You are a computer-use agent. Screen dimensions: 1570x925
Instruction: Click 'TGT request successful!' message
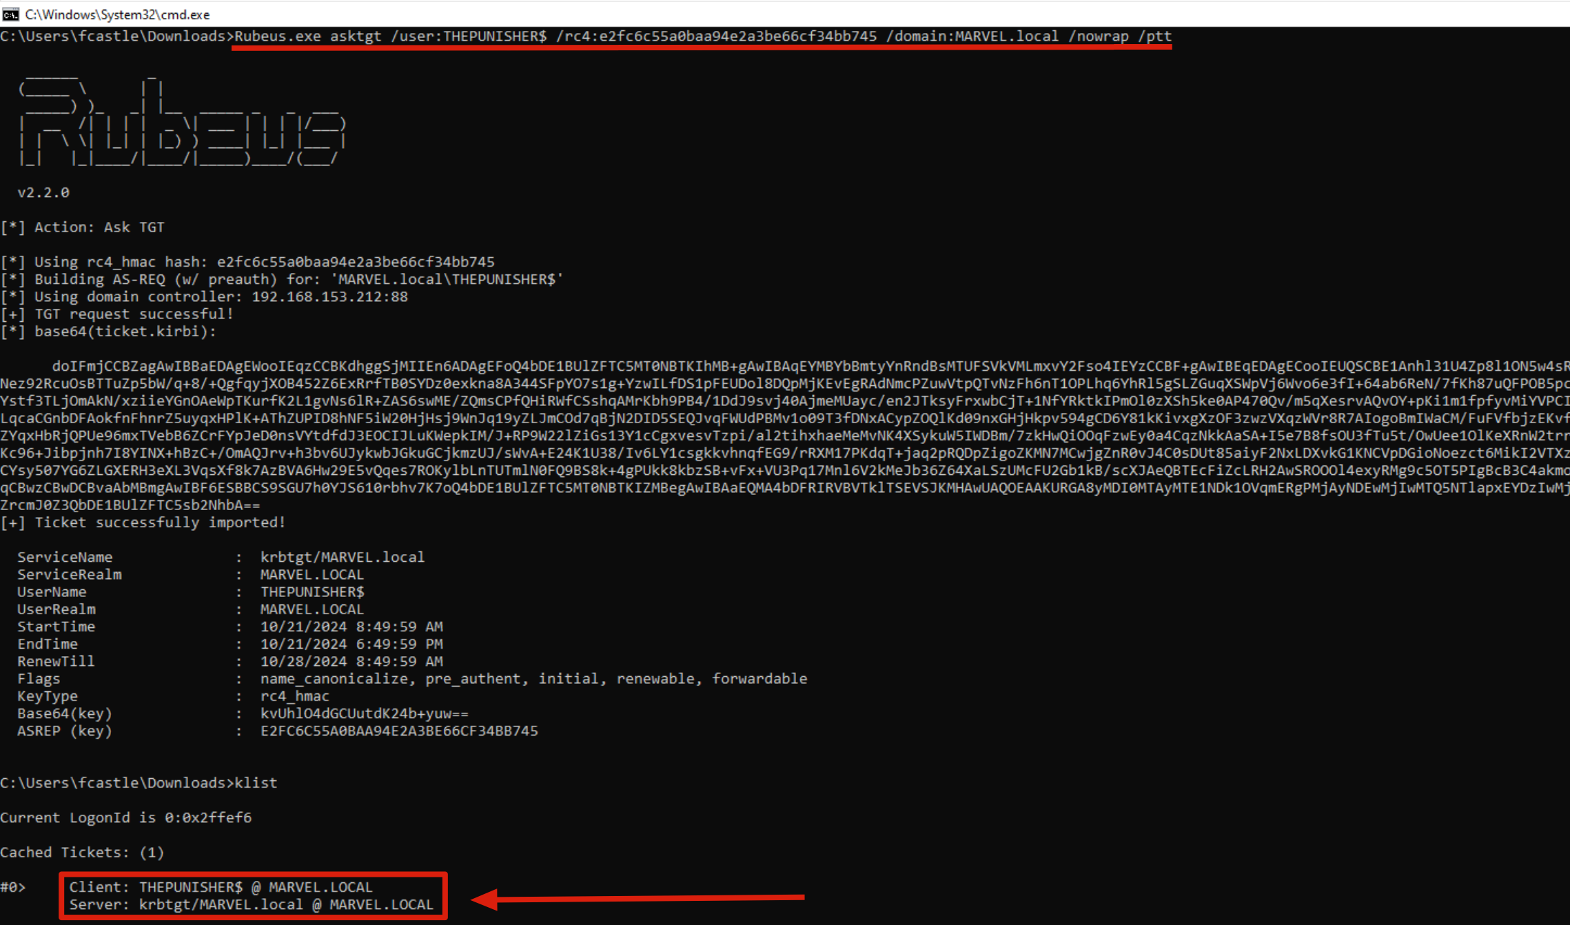coord(134,314)
